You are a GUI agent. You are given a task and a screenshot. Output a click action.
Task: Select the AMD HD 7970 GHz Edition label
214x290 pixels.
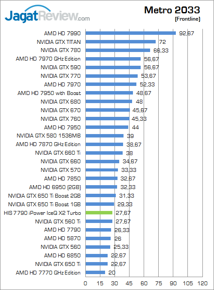click(x=48, y=59)
